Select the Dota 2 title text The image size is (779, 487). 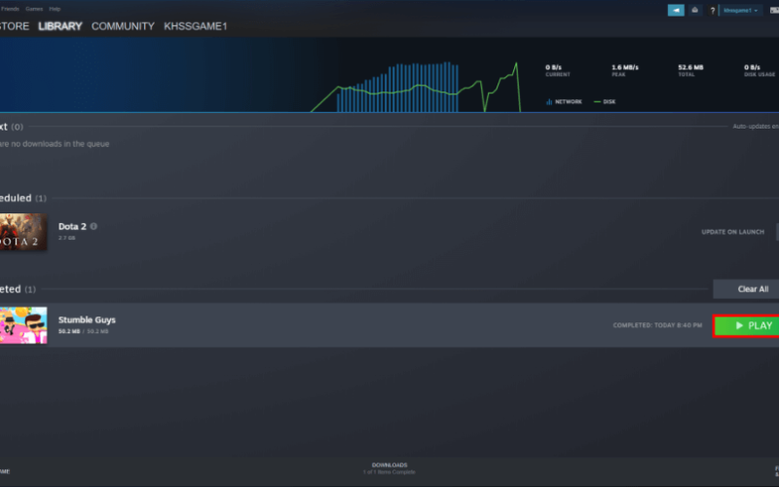(x=72, y=226)
